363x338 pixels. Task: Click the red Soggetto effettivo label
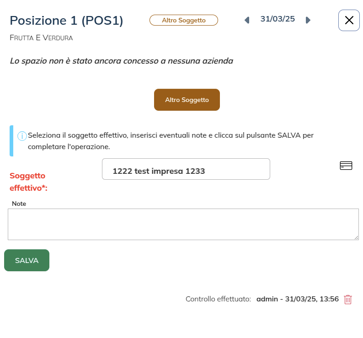pos(28,182)
